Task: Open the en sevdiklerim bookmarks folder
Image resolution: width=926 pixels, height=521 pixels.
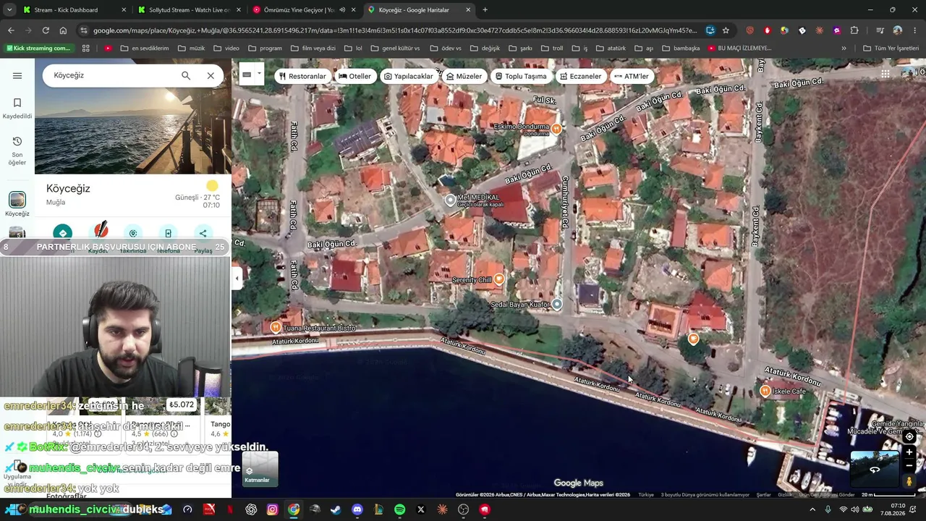Action: coord(145,48)
